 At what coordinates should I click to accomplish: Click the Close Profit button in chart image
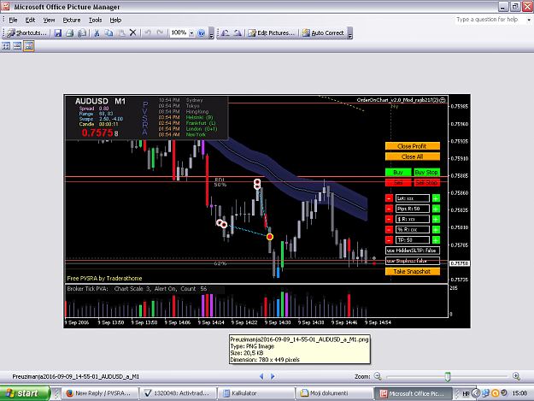pos(413,146)
